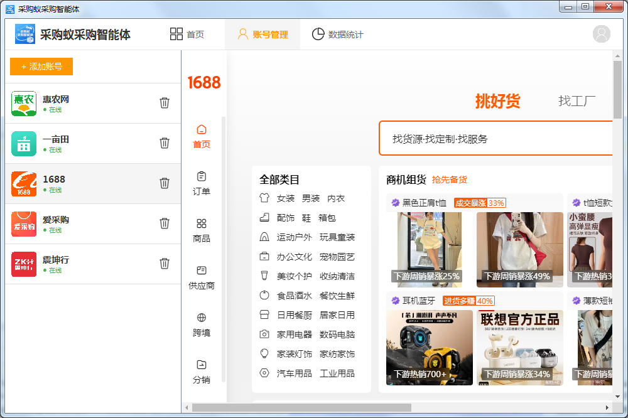
Task: Click the horizontal scrollbar right arrow
Action: 607,407
